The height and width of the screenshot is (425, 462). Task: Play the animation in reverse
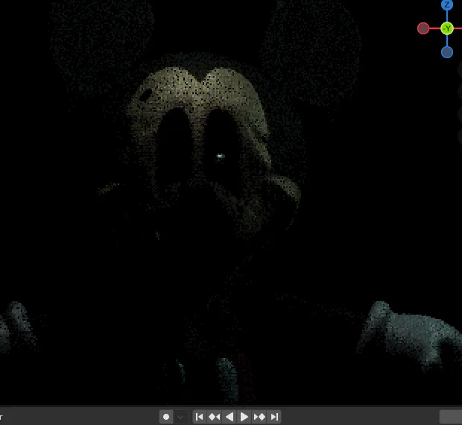(230, 417)
